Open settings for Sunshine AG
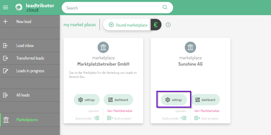The height and width of the screenshot is (135, 271). coord(174,100)
